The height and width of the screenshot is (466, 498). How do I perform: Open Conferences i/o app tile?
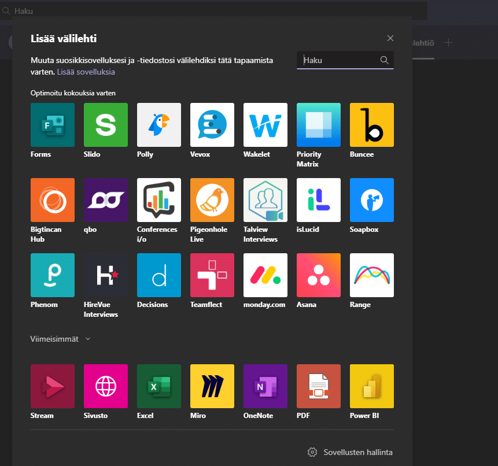click(x=159, y=200)
